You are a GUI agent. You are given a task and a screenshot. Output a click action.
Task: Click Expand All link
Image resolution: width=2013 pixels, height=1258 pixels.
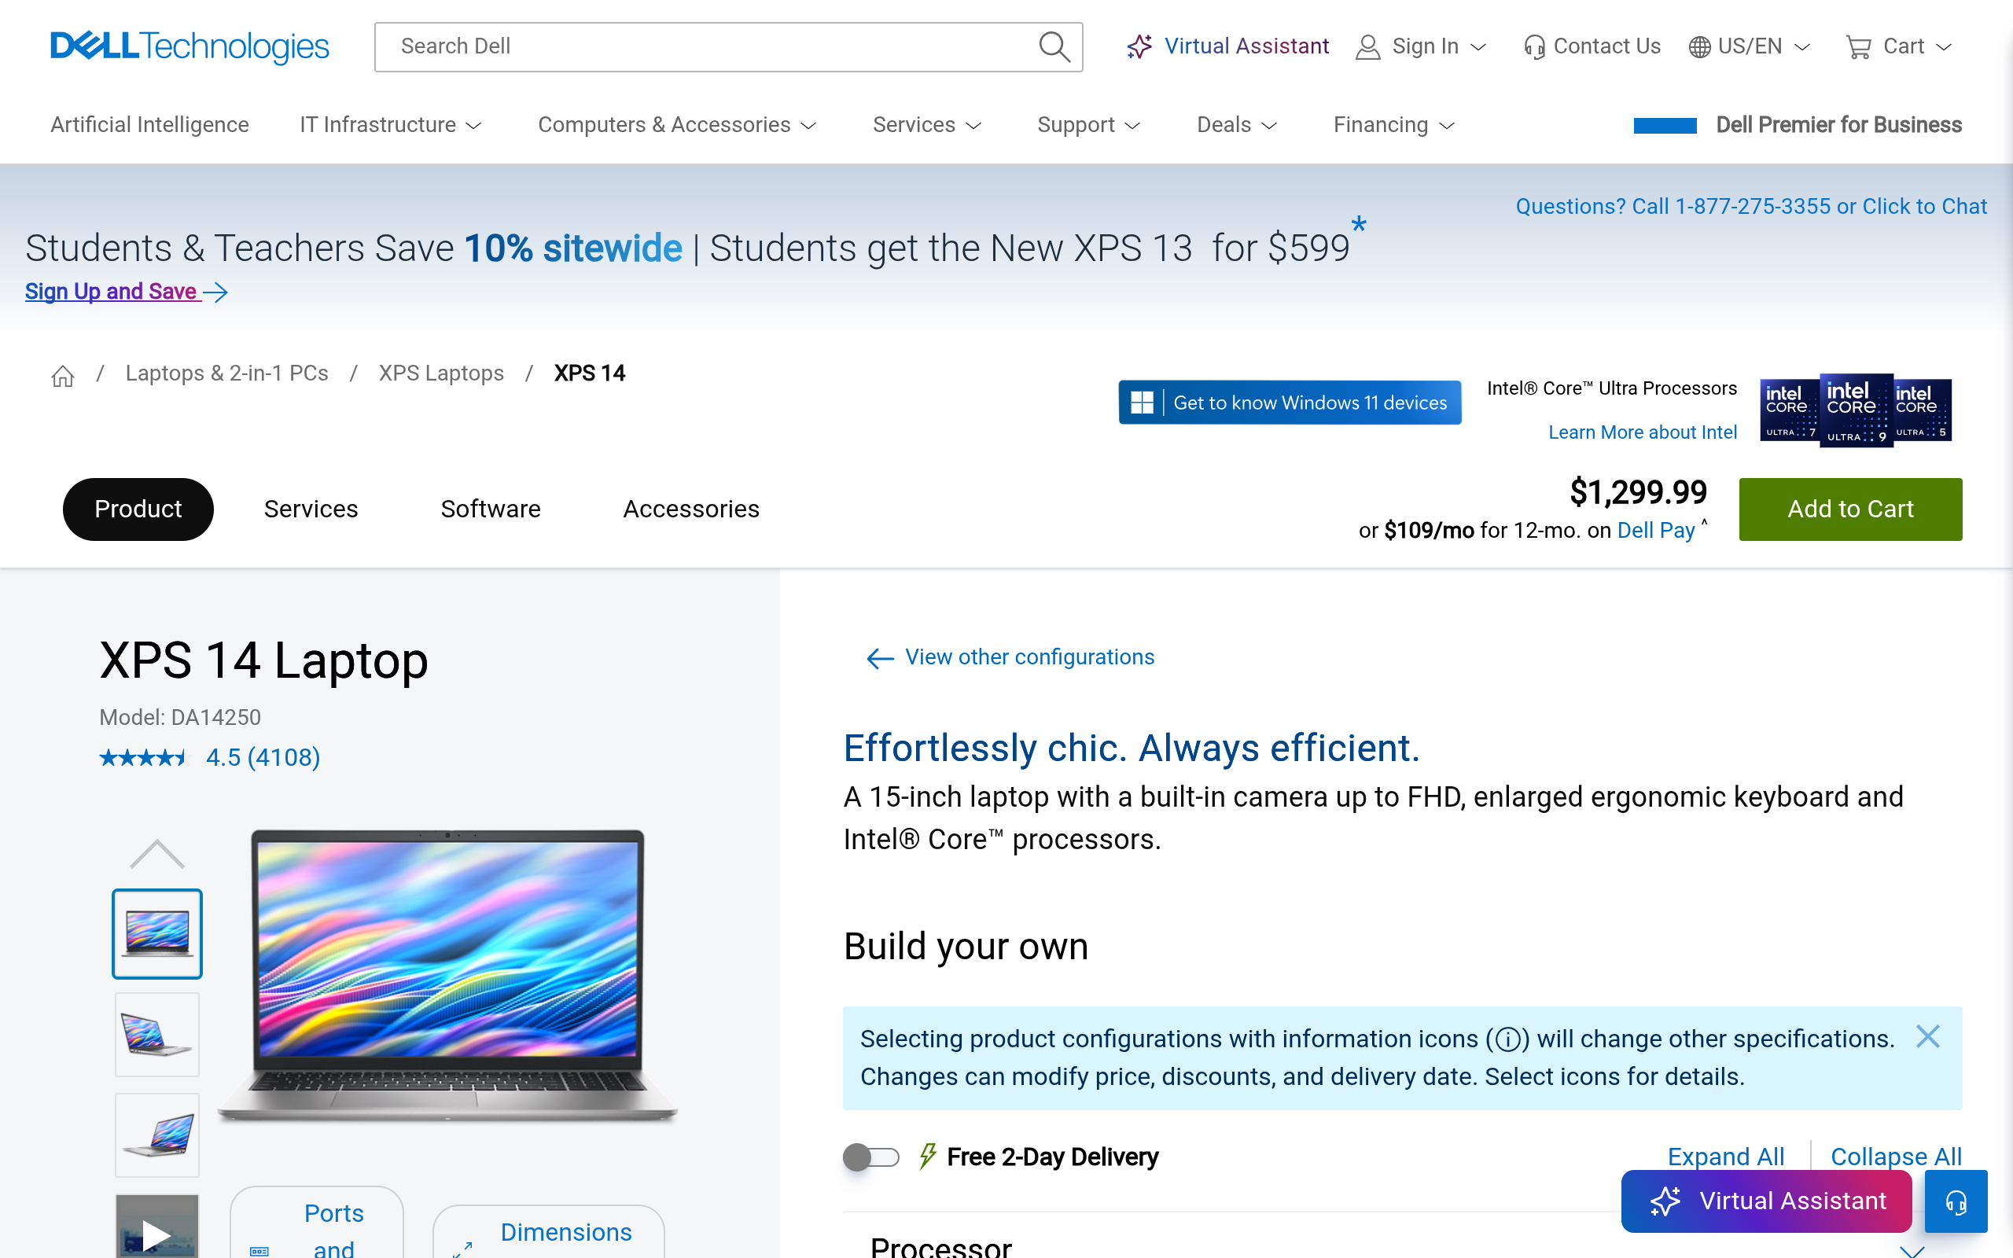[1726, 1157]
